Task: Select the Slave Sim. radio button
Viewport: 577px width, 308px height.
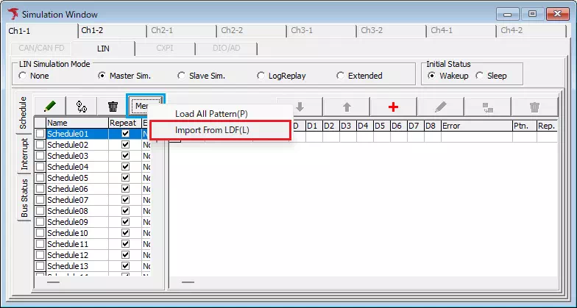Action: pos(182,76)
